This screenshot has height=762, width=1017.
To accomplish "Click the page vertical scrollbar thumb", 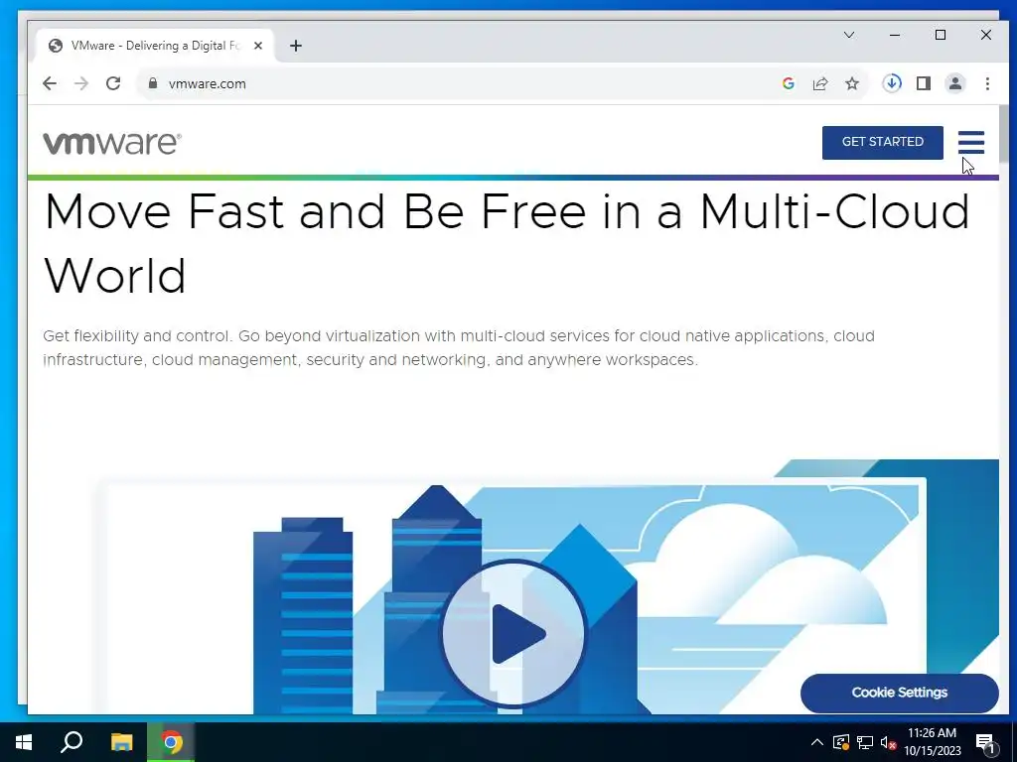I will coord(1004,134).
